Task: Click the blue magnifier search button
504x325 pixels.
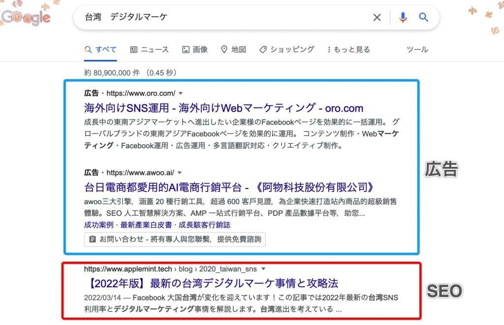Action: (x=423, y=17)
